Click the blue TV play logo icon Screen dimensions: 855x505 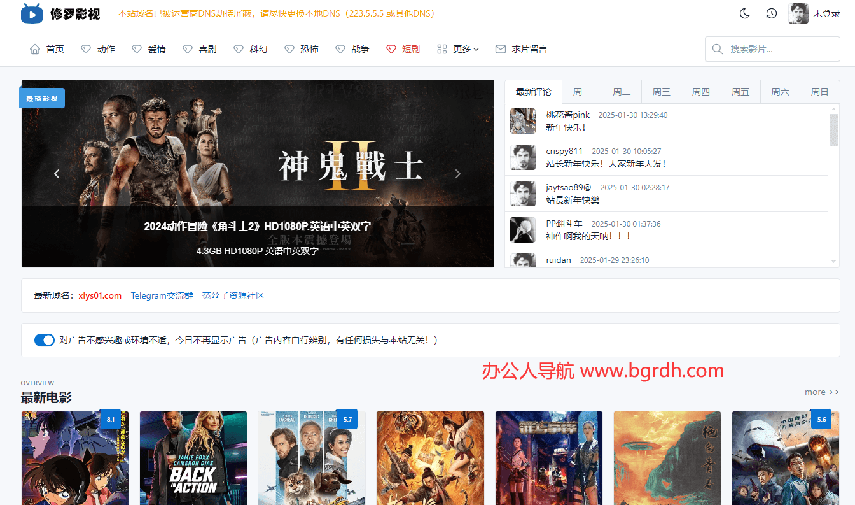tap(31, 13)
